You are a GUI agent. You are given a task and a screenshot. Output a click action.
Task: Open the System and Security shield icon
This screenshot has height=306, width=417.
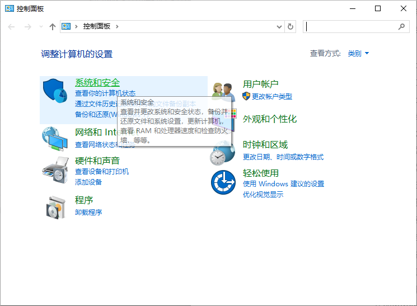pos(55,91)
